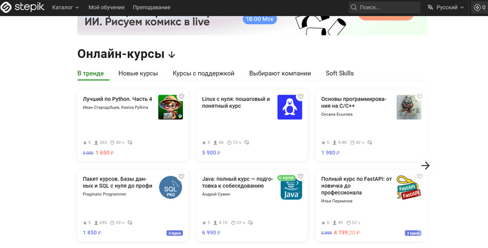Image resolution: width=488 pixels, height=248 pixels.
Task: Click the 2 курса badge
Action: (x=413, y=233)
